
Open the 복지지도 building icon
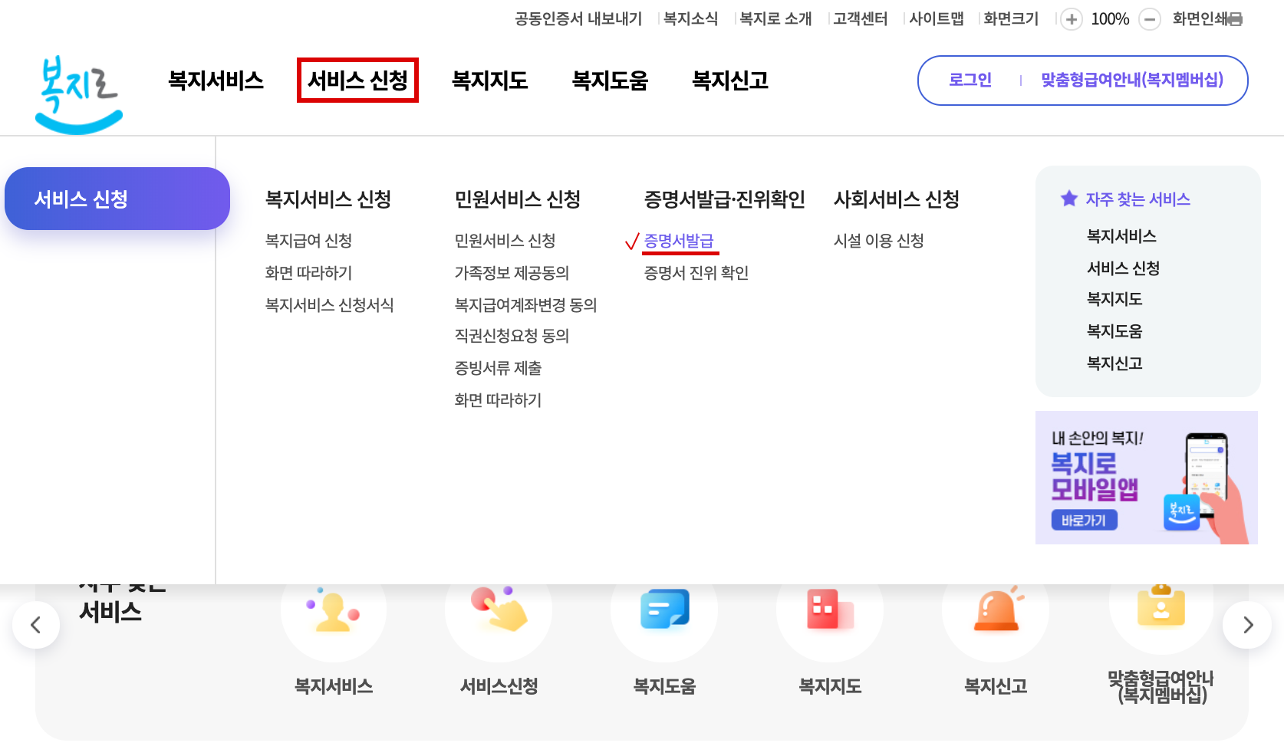830,610
